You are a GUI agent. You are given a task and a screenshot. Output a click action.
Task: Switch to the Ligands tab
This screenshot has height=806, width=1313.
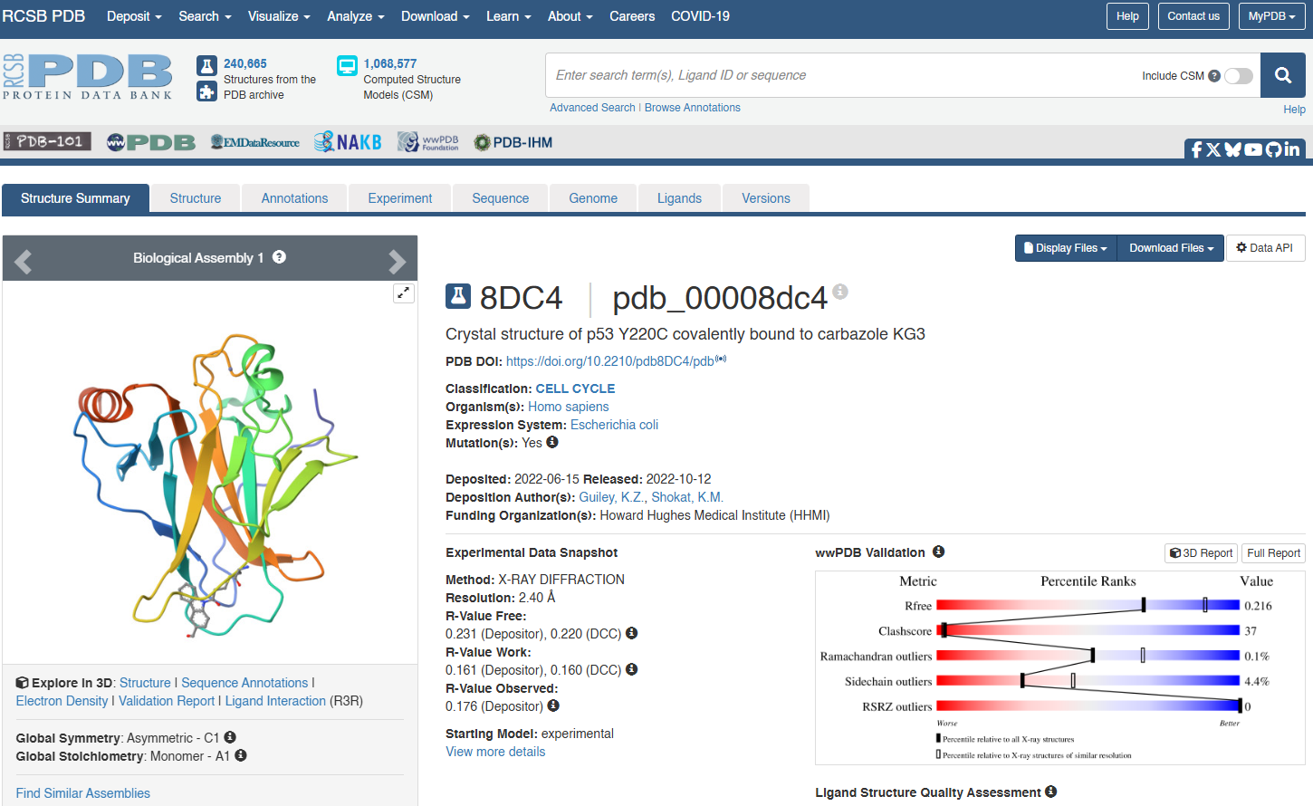pyautogui.click(x=679, y=198)
